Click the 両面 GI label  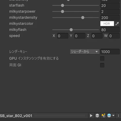[15, 65]
